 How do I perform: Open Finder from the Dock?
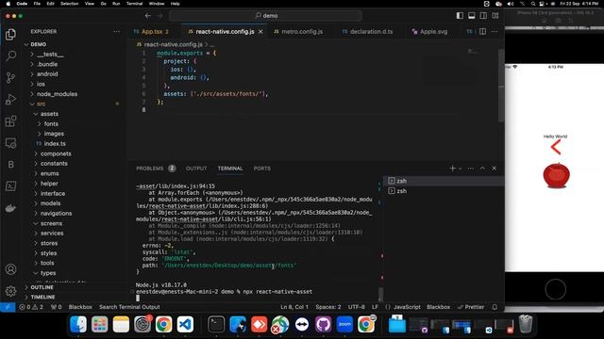click(x=78, y=325)
